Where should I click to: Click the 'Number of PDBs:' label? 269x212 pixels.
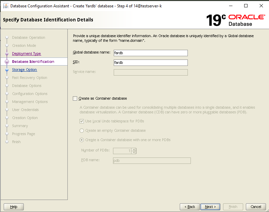95,150
